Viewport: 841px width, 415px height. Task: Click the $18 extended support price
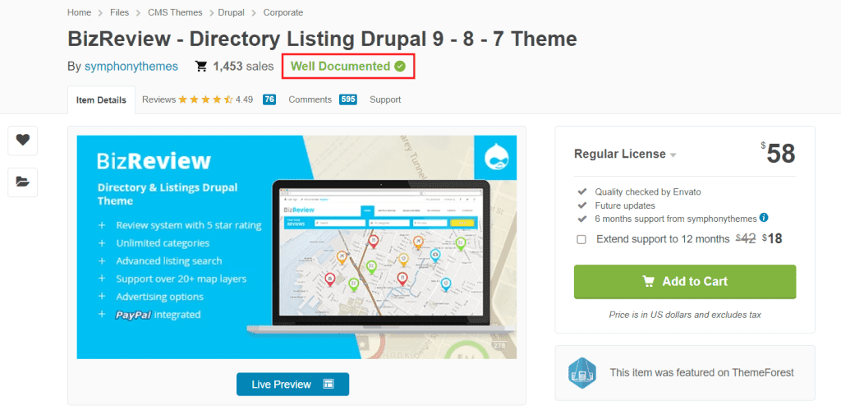pyautogui.click(x=772, y=239)
